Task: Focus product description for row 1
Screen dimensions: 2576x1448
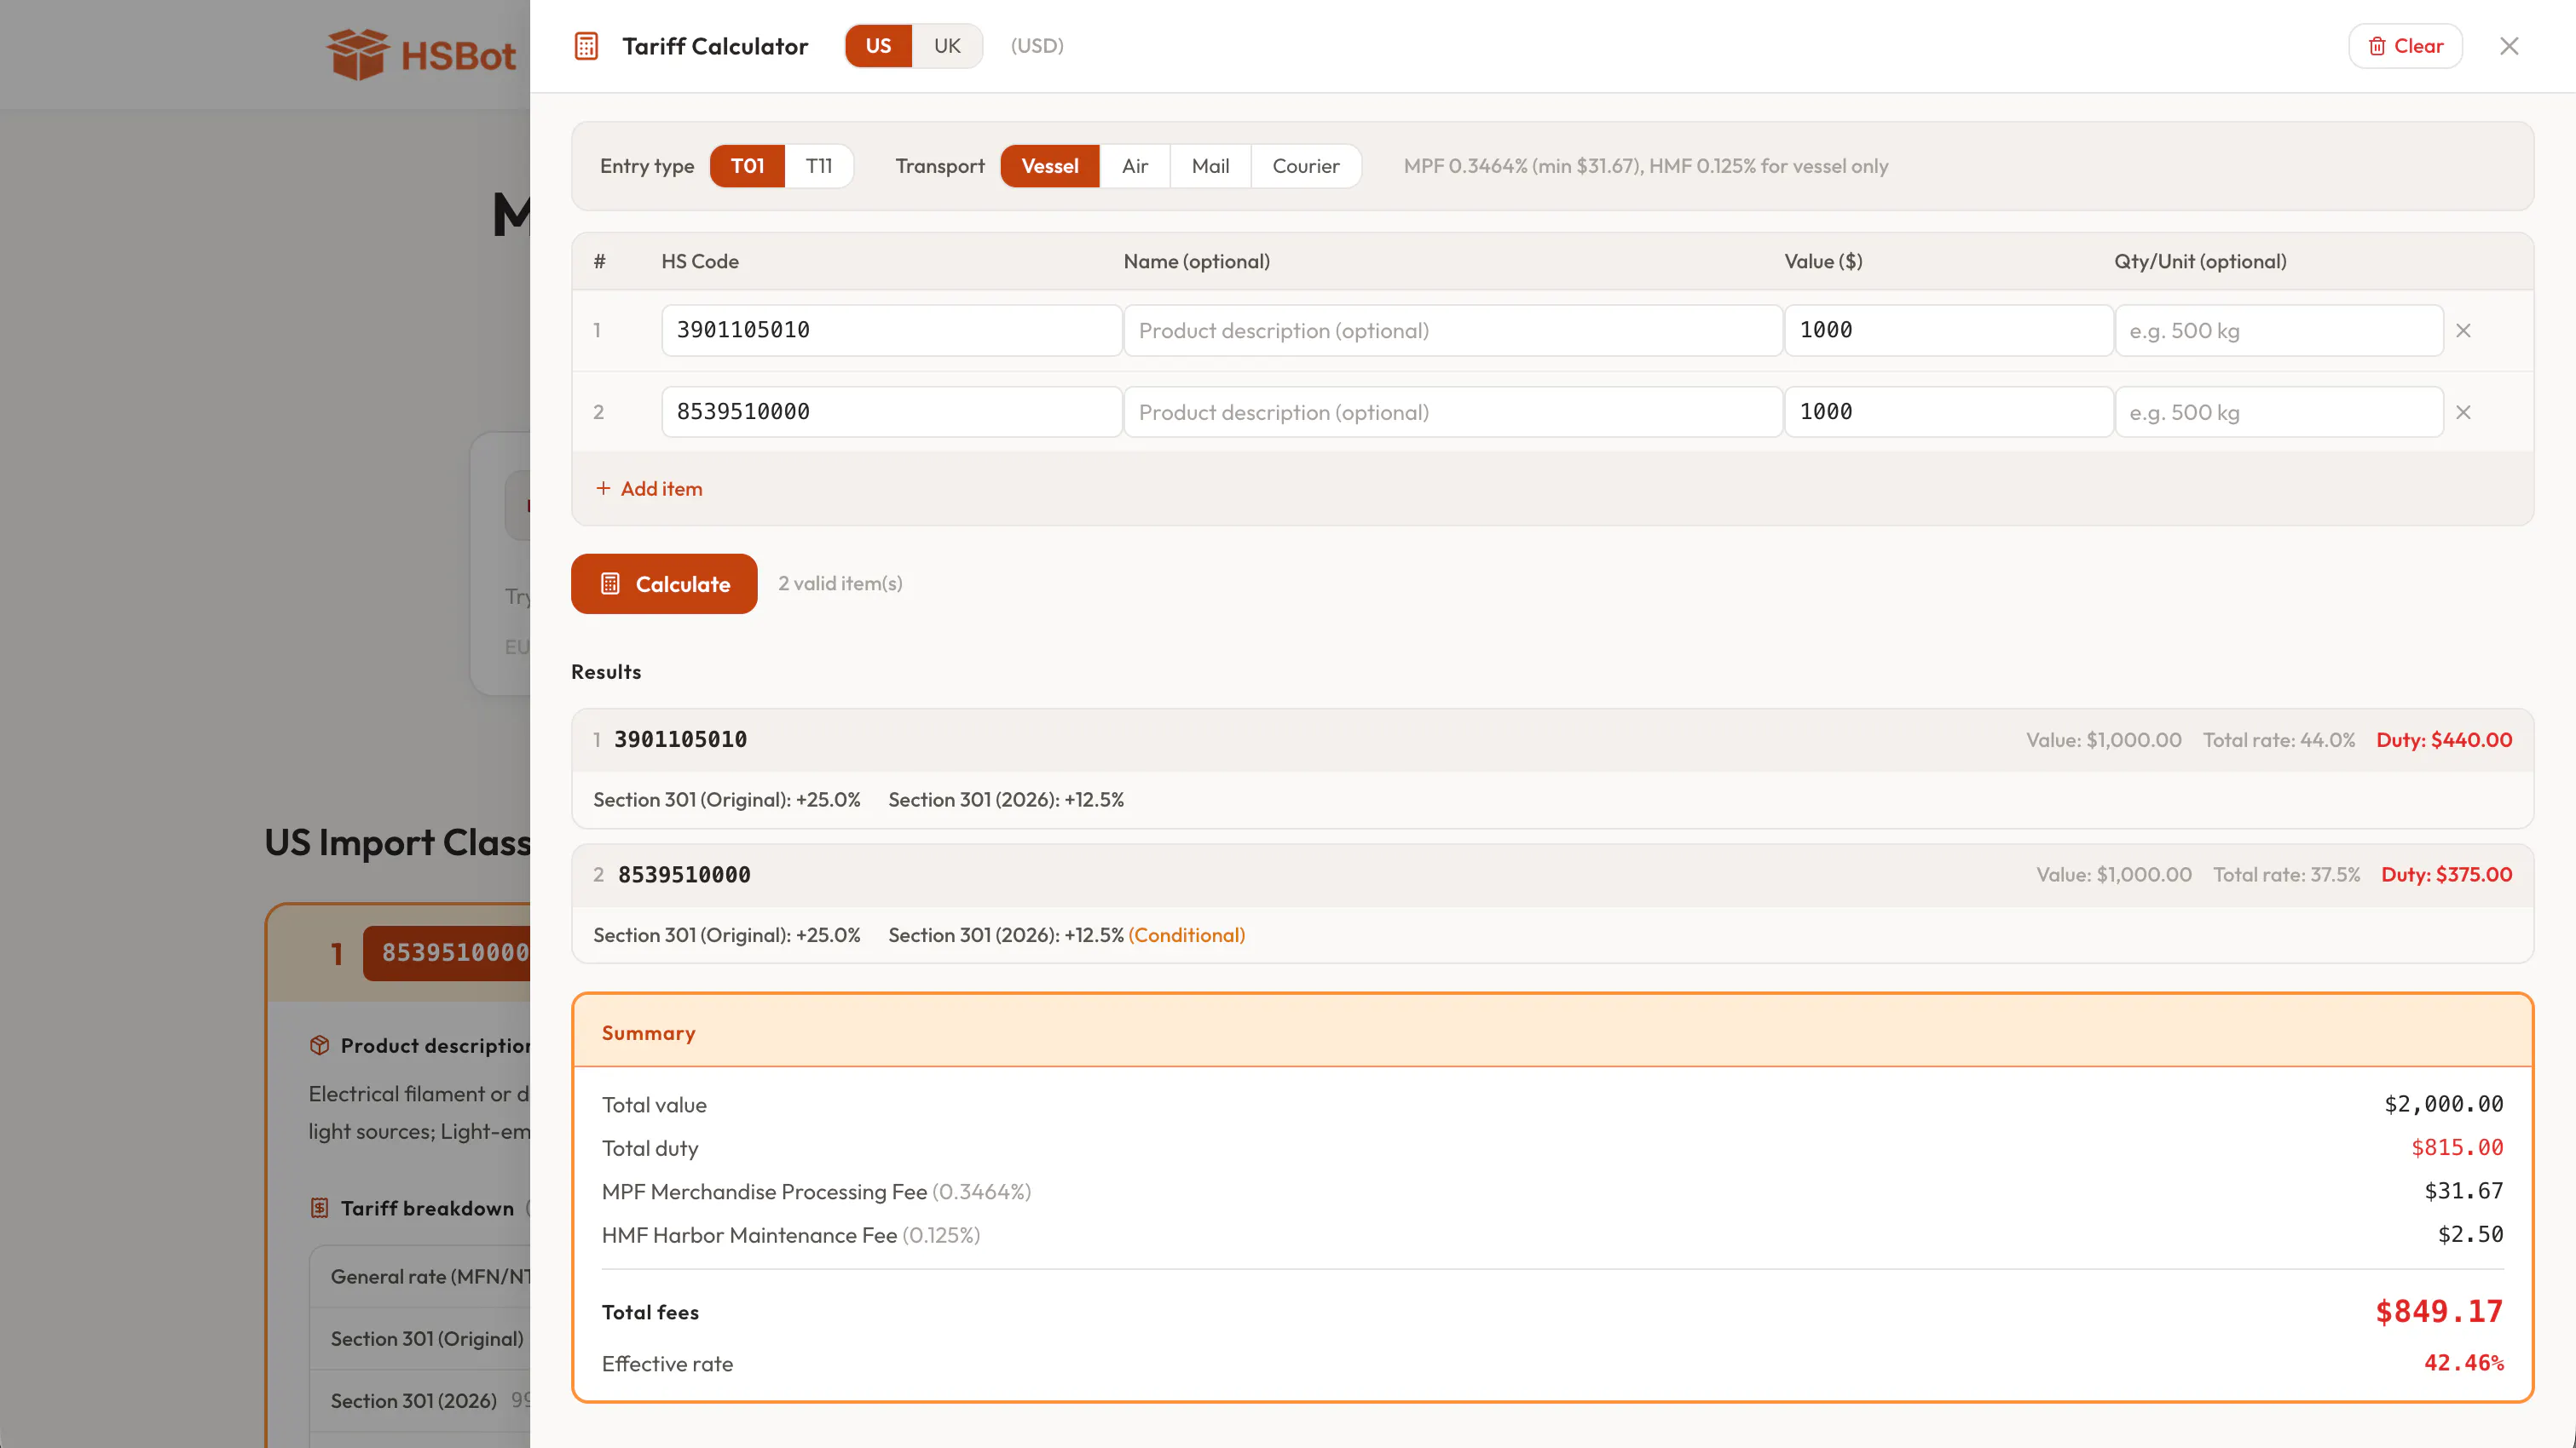Action: pos(1453,330)
